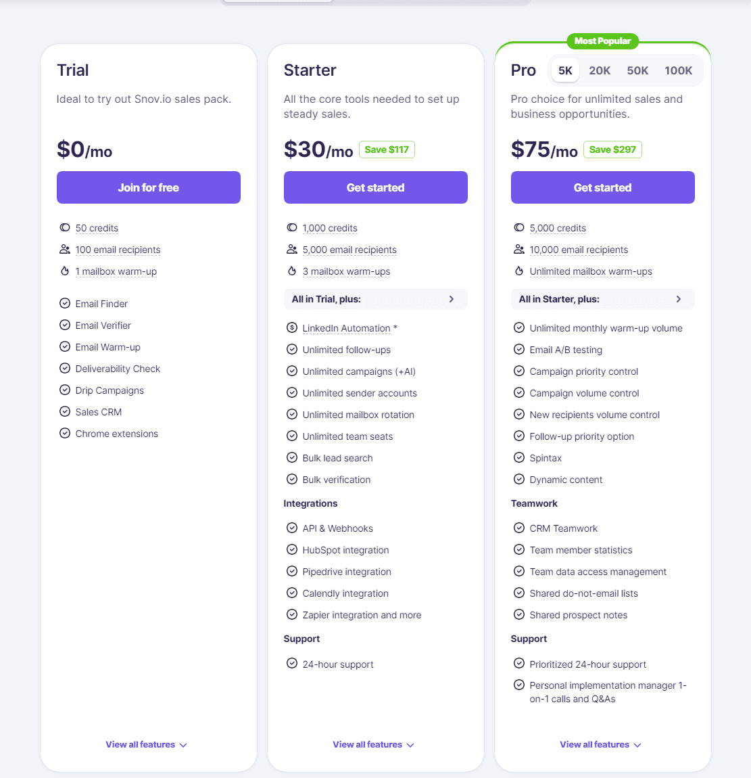Image resolution: width=751 pixels, height=778 pixels.
Task: Click the checkmark icon beside Spintax
Action: (x=519, y=458)
